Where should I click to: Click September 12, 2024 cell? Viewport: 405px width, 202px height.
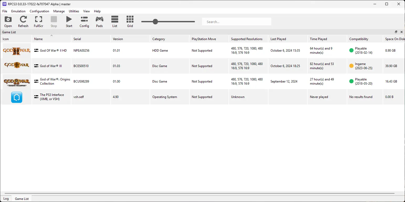tap(288, 81)
